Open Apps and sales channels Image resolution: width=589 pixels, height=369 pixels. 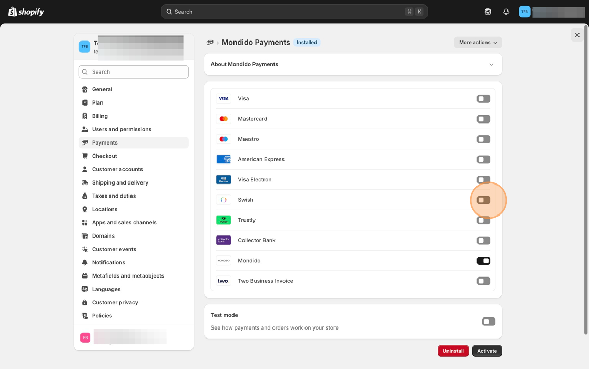click(x=134, y=222)
